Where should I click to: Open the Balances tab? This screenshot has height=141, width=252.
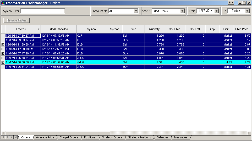click(x=162, y=137)
